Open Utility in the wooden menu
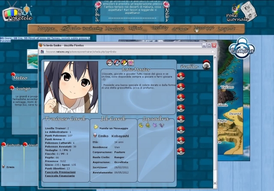 [x=160, y=28]
